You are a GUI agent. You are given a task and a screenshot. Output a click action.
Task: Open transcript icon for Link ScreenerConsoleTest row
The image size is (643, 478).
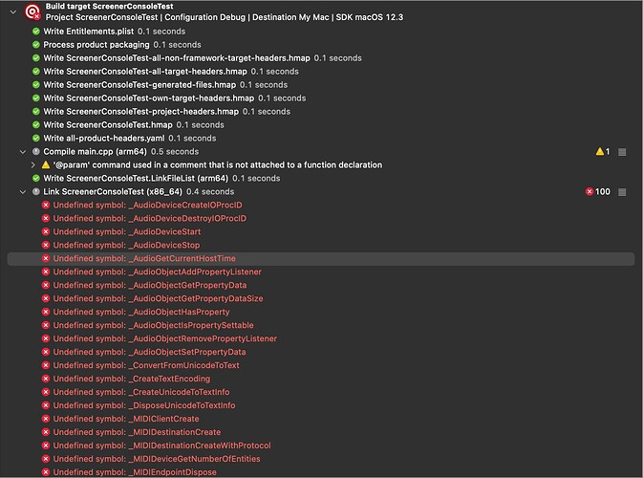[622, 192]
